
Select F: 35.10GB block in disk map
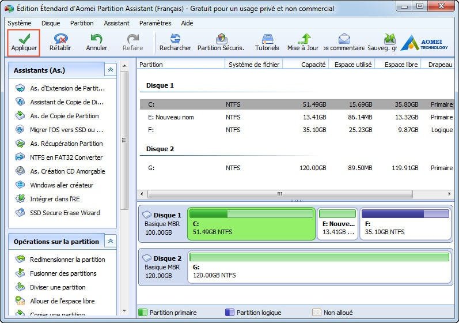click(x=405, y=224)
